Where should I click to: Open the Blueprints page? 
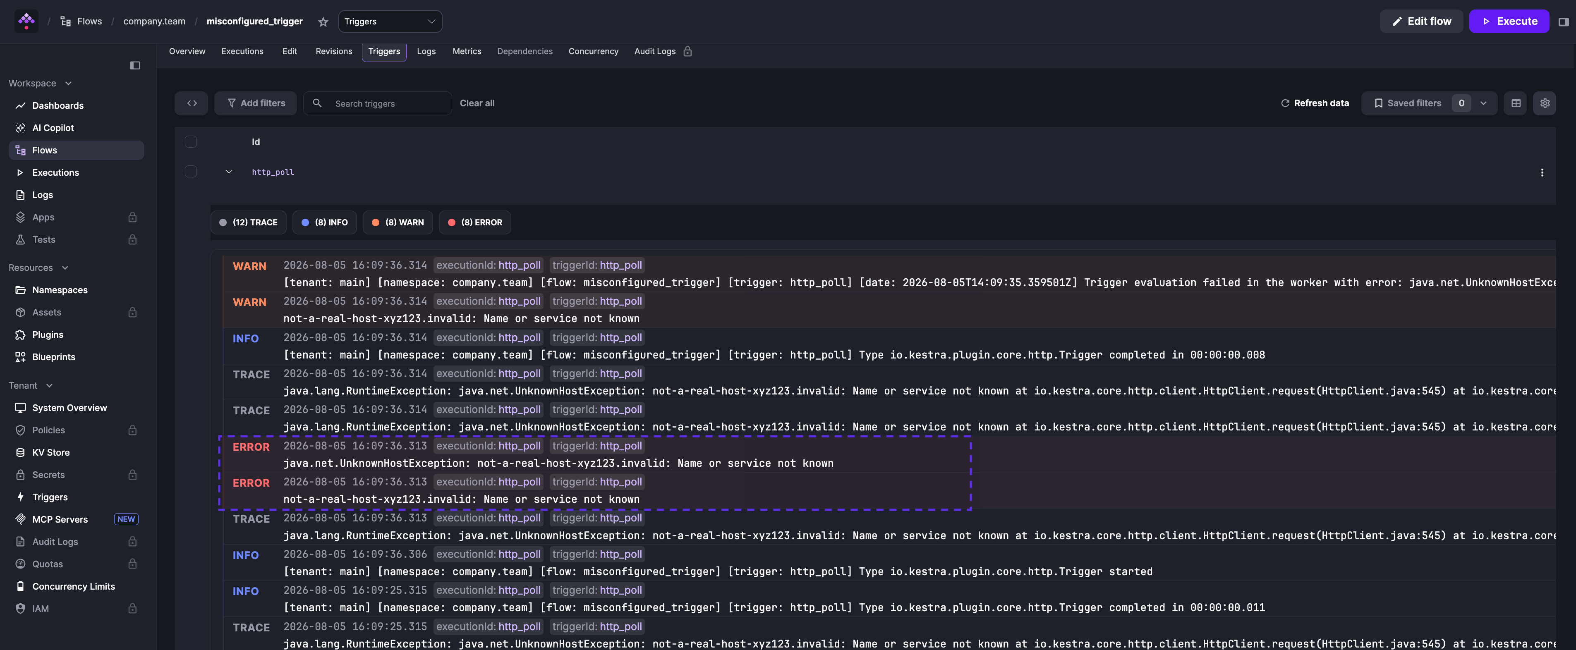click(77, 357)
